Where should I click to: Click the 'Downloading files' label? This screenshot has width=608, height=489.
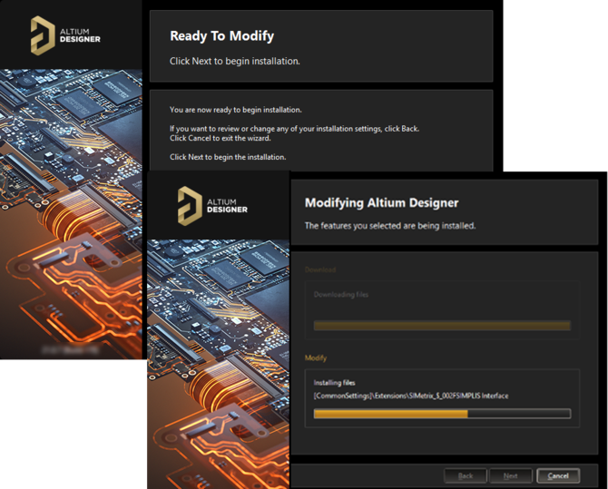pos(341,295)
